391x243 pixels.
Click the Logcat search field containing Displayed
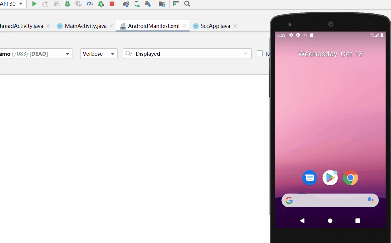[x=187, y=54]
